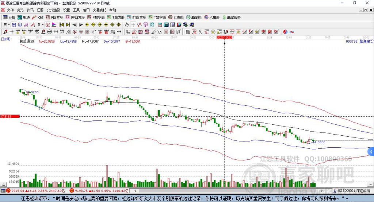This screenshot has height=202, width=374.
Task: Switch to the K线 candlestick chart
Action: point(38,18)
